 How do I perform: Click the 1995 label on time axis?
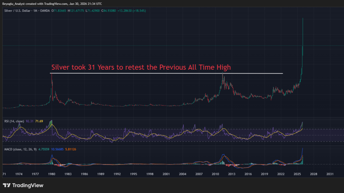[134, 174]
